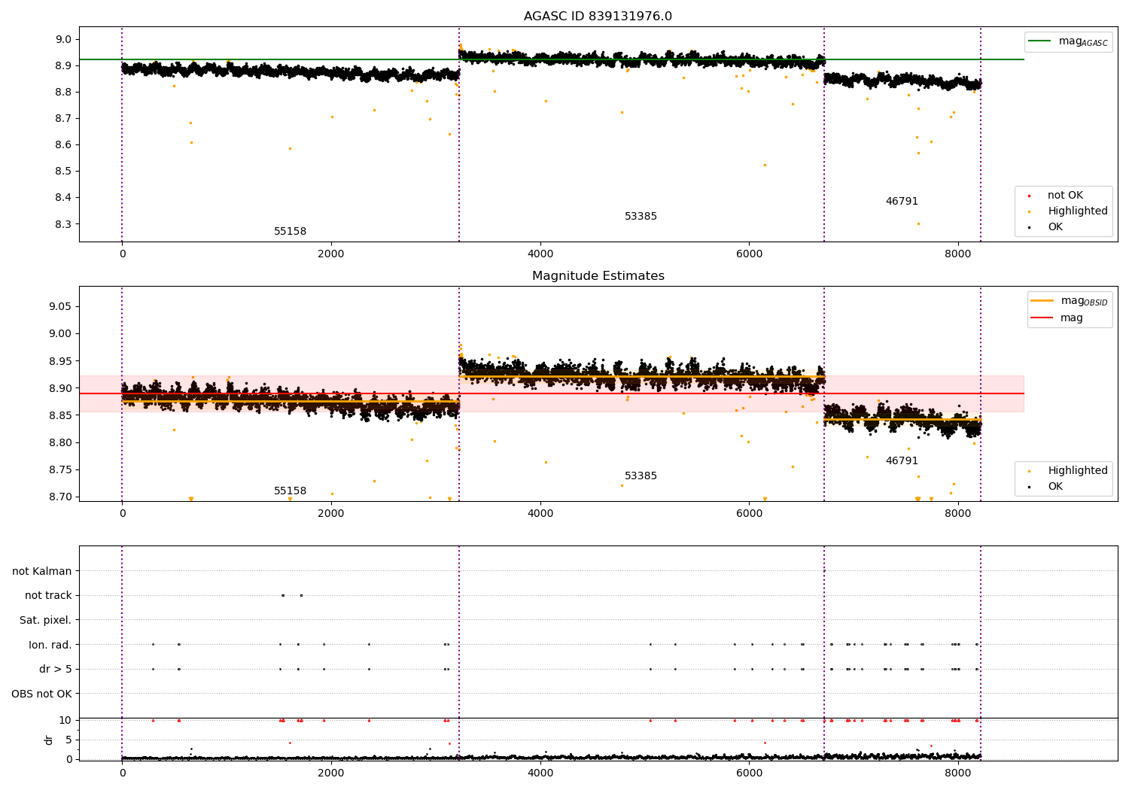Click the 8.70 tick on middle y-axis
Screen dimensions: 1129x790
(x=61, y=497)
